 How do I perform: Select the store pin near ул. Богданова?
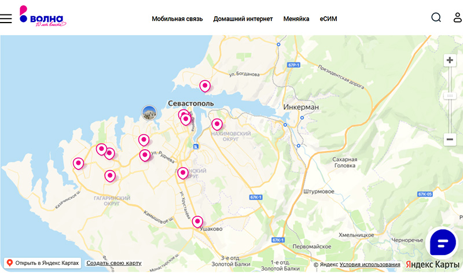tap(205, 86)
